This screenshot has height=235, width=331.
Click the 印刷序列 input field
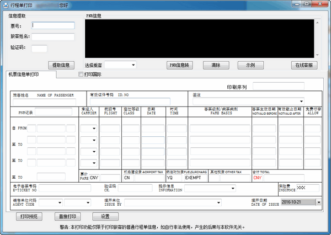point(279,86)
